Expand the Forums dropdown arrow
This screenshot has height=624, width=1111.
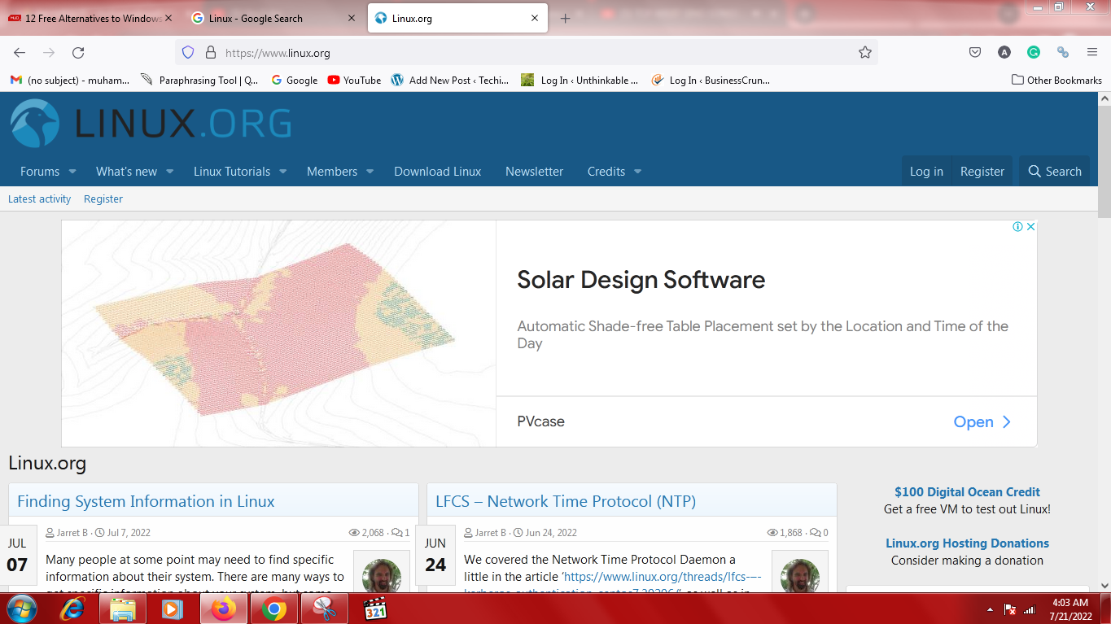(72, 172)
